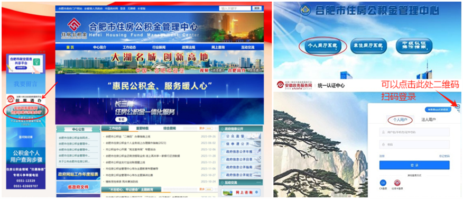The height and width of the screenshot is (199, 463).
Task: Click the 长辈版 top bar link
Action: pos(142,8)
